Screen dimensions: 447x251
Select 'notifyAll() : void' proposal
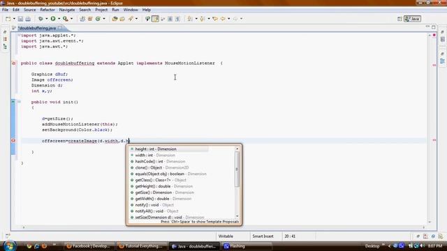182,211
